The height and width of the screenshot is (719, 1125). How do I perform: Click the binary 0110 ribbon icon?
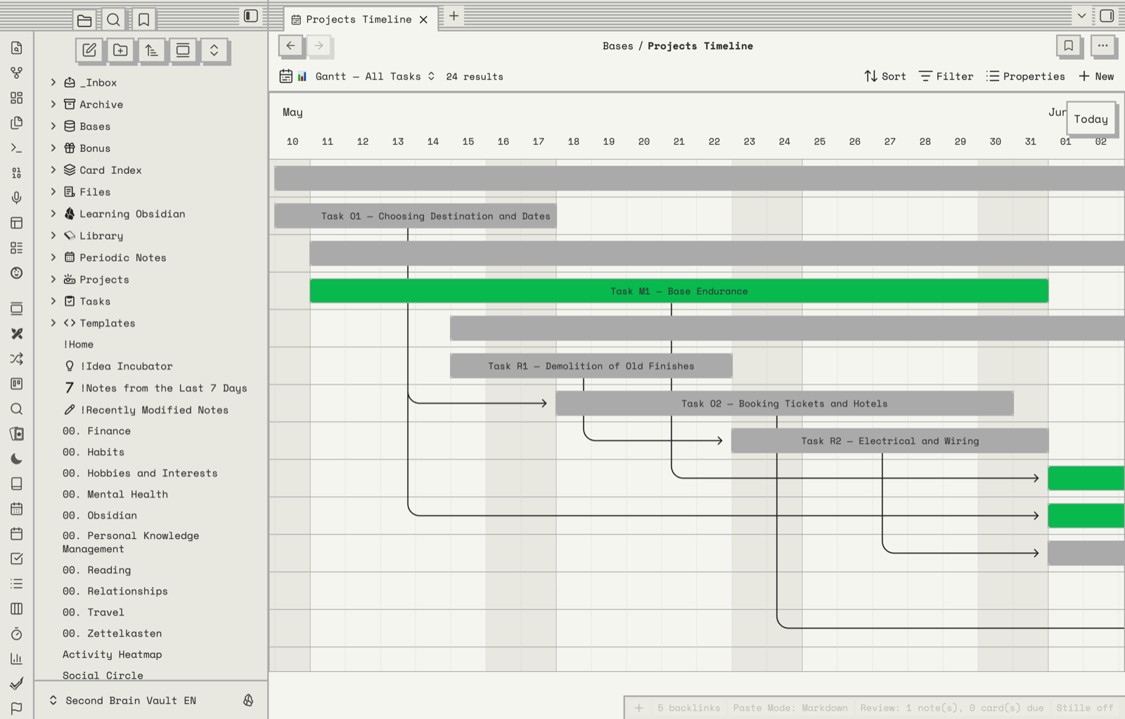[x=17, y=173]
